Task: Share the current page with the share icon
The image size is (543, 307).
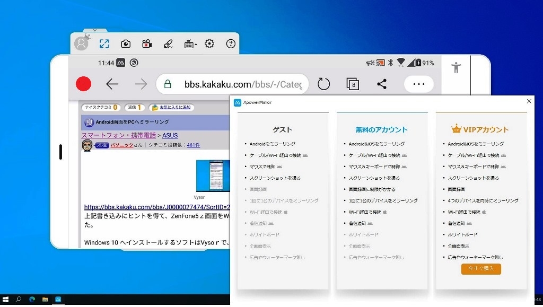Action: coord(382,84)
